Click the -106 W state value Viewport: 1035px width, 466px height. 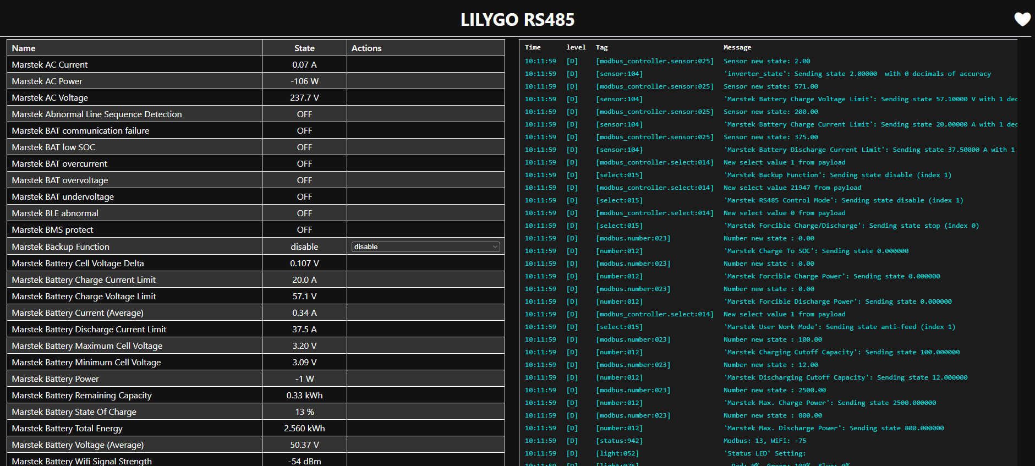[x=304, y=81]
